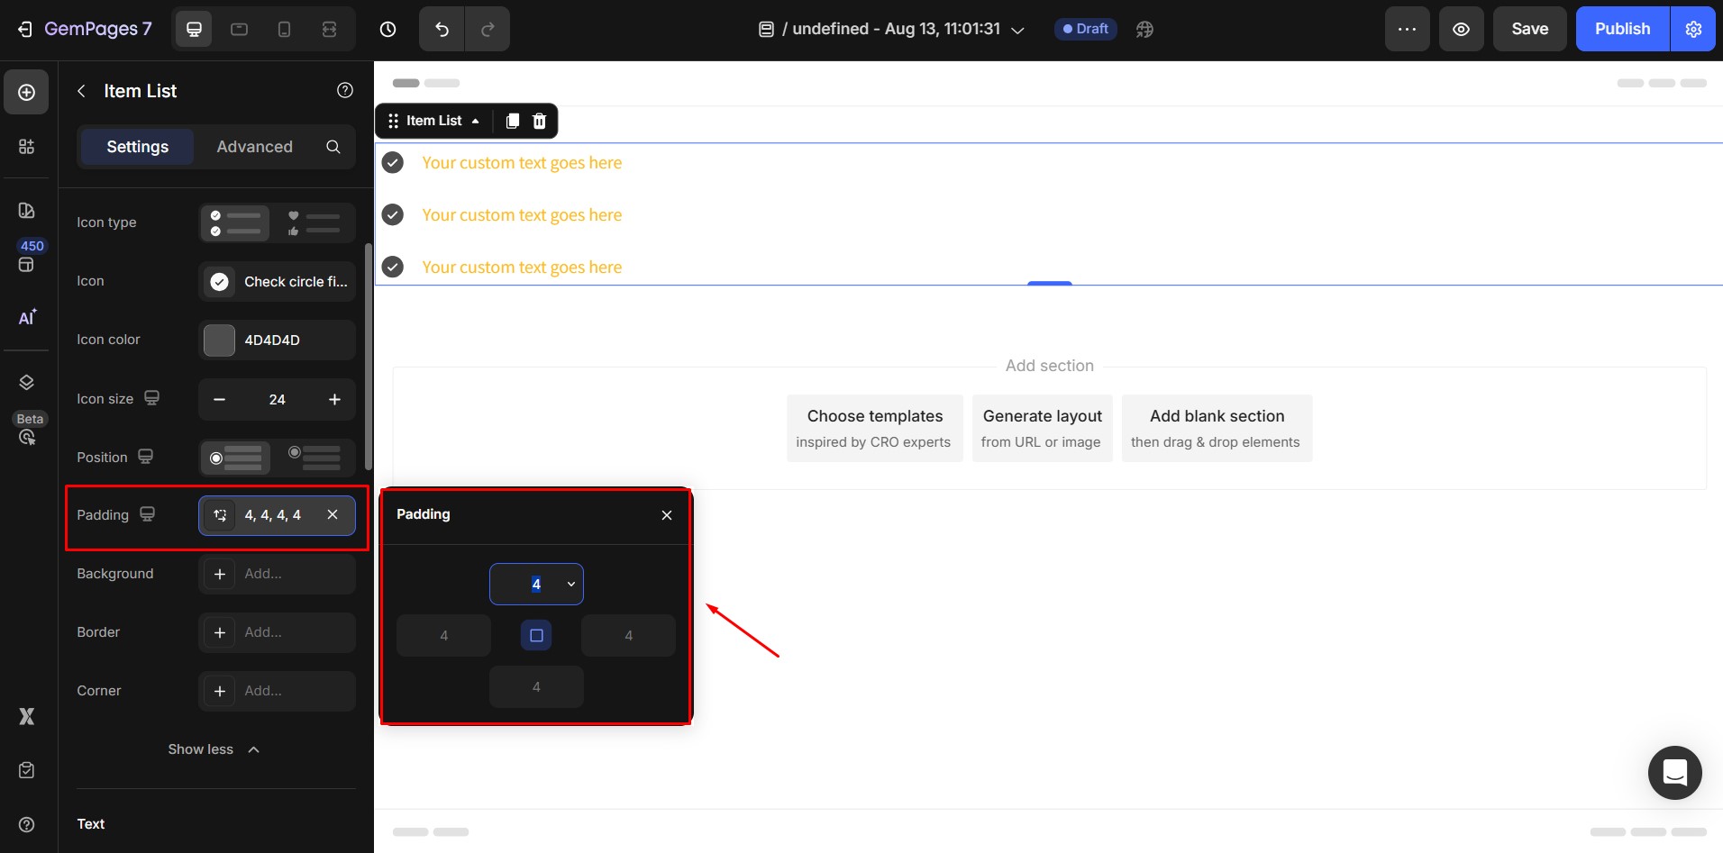Open the icon color 4D4D4D swatch
The height and width of the screenshot is (853, 1723).
pyautogui.click(x=219, y=340)
